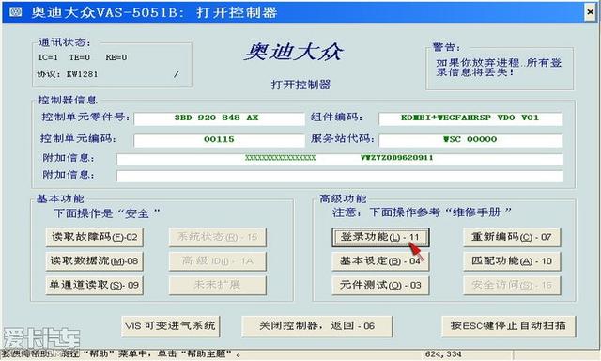Click 按ESC键停止自动扫描 button
601x361 pixels.
coord(509,326)
